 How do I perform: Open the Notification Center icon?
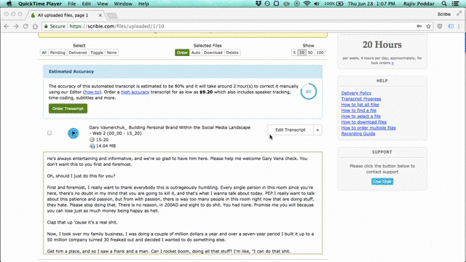tap(455, 4)
